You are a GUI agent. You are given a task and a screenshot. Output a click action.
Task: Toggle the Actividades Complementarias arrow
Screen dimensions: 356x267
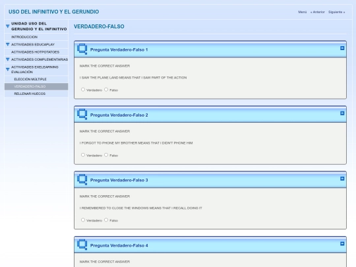[x=8, y=59]
